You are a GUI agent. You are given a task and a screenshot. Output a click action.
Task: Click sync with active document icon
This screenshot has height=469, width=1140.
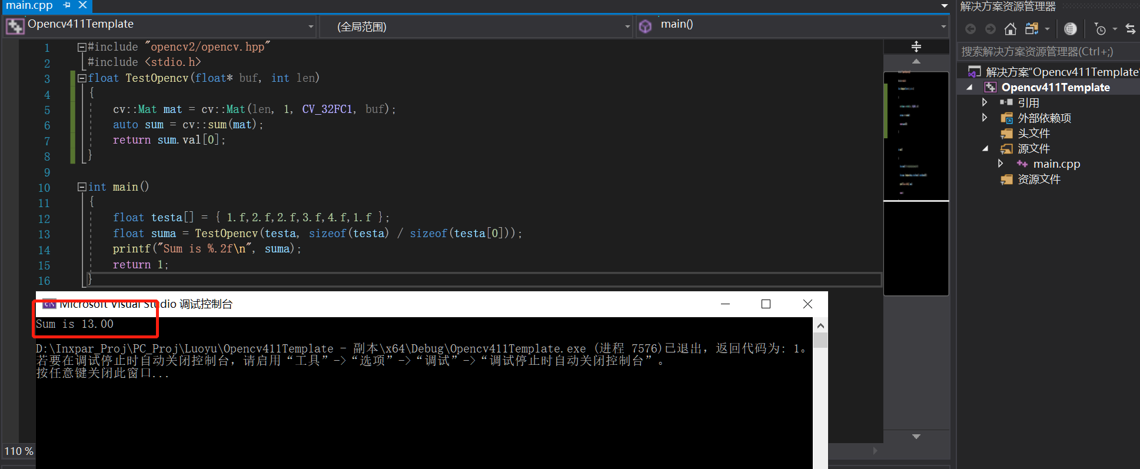(1131, 29)
